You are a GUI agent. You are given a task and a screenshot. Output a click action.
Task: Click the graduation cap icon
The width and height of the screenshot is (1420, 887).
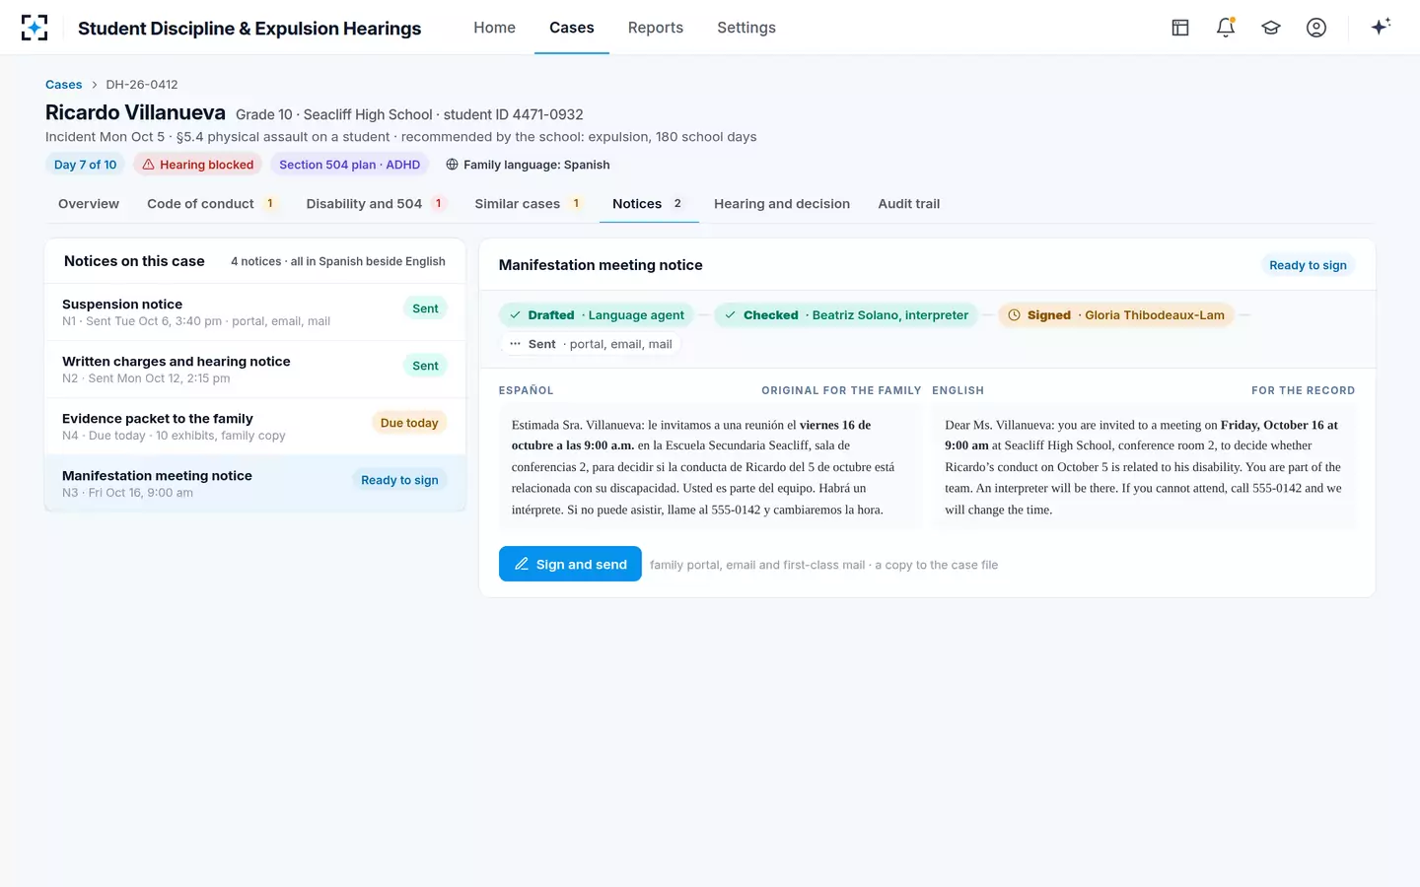pyautogui.click(x=1271, y=28)
